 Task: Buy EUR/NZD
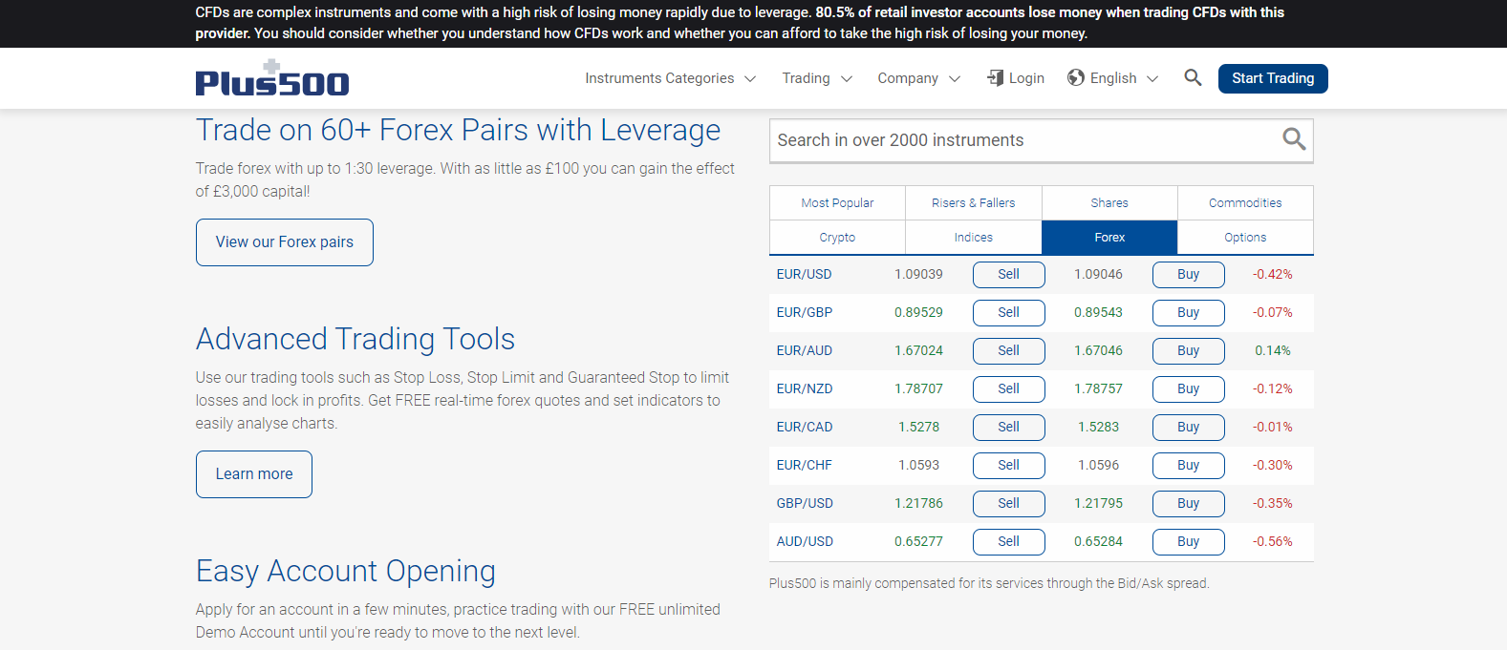click(1189, 389)
